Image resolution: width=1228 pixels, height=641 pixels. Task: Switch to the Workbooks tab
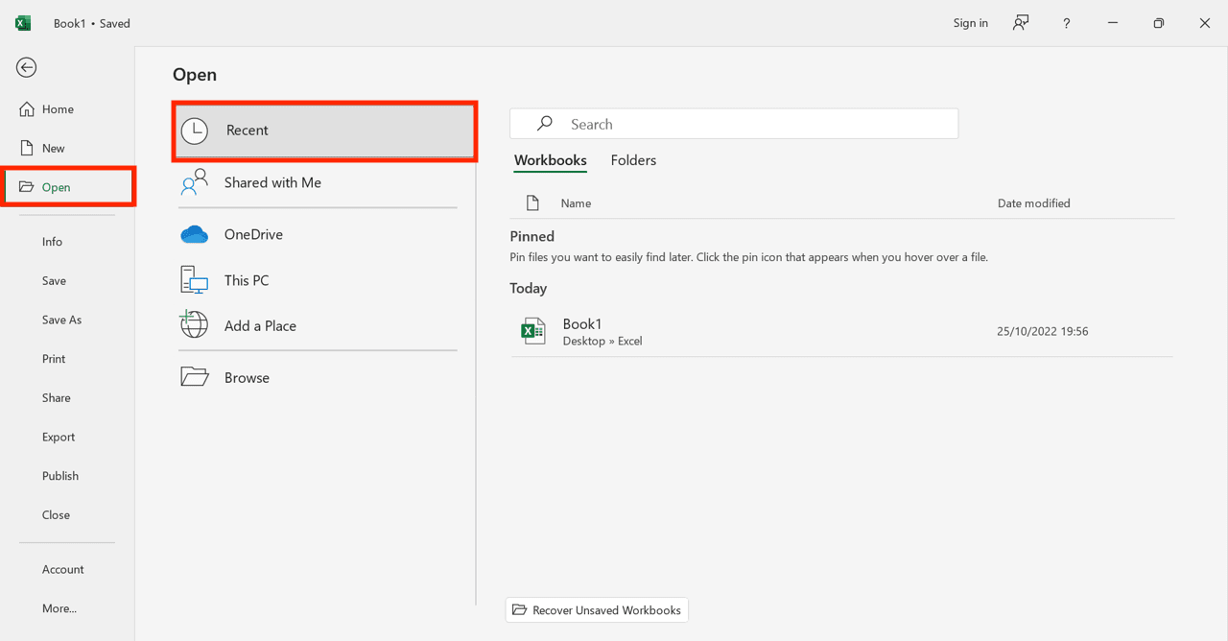[551, 160]
